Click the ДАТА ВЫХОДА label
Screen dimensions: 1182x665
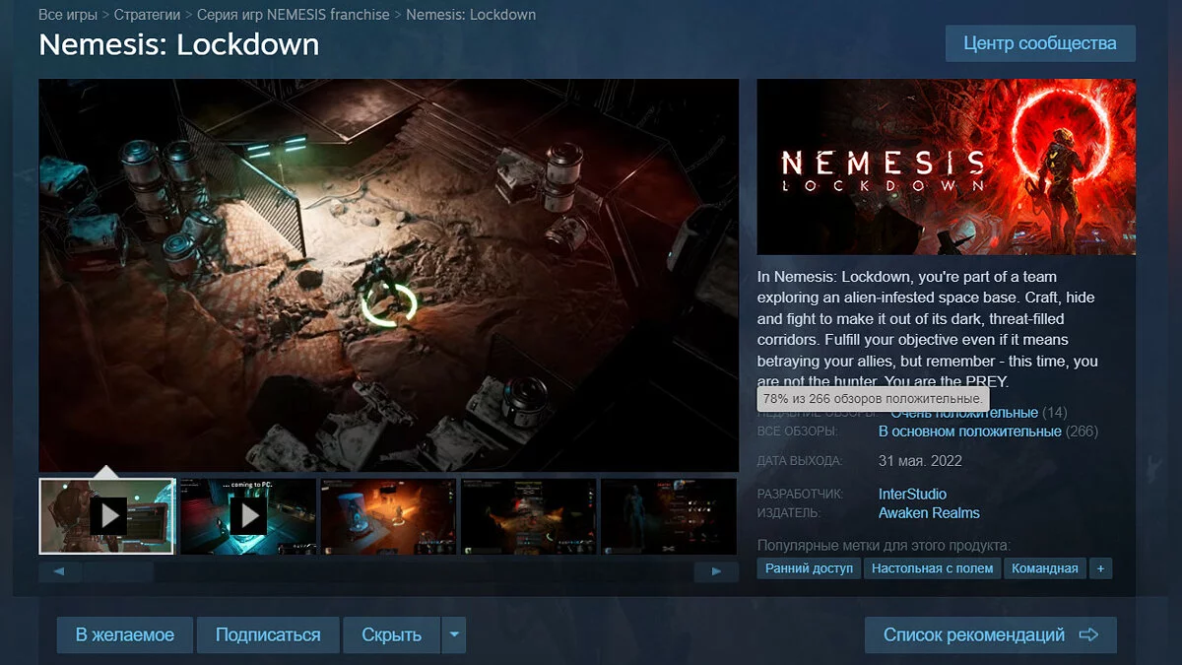coord(800,461)
